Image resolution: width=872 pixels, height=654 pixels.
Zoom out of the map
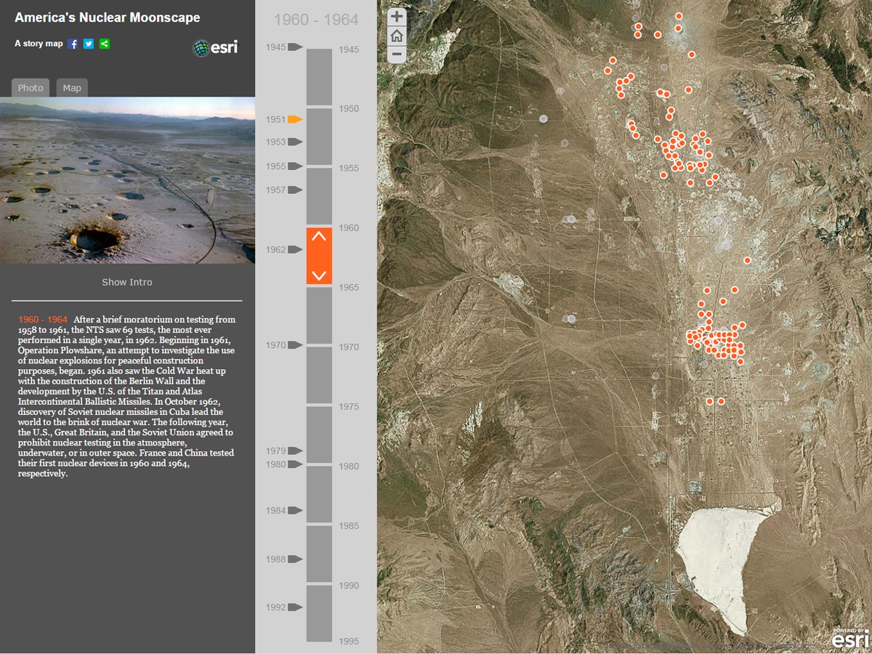[397, 54]
